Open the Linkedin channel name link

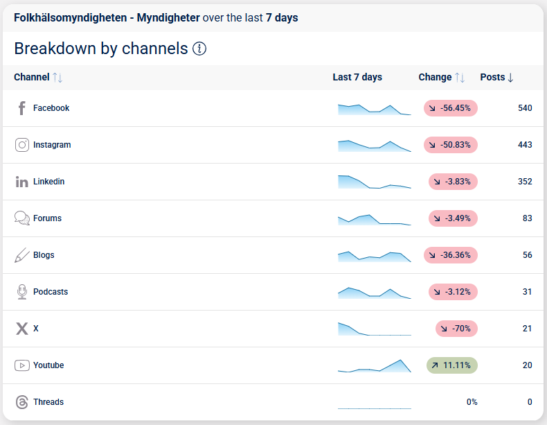click(x=49, y=182)
